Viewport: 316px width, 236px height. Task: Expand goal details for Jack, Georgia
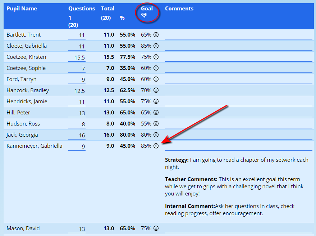(156, 135)
